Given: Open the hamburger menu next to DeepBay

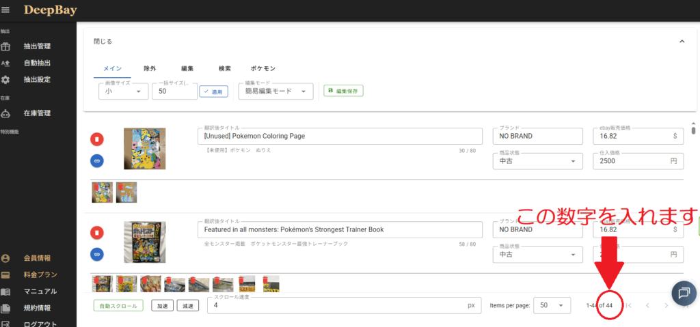Looking at the screenshot, I should tap(6, 10).
